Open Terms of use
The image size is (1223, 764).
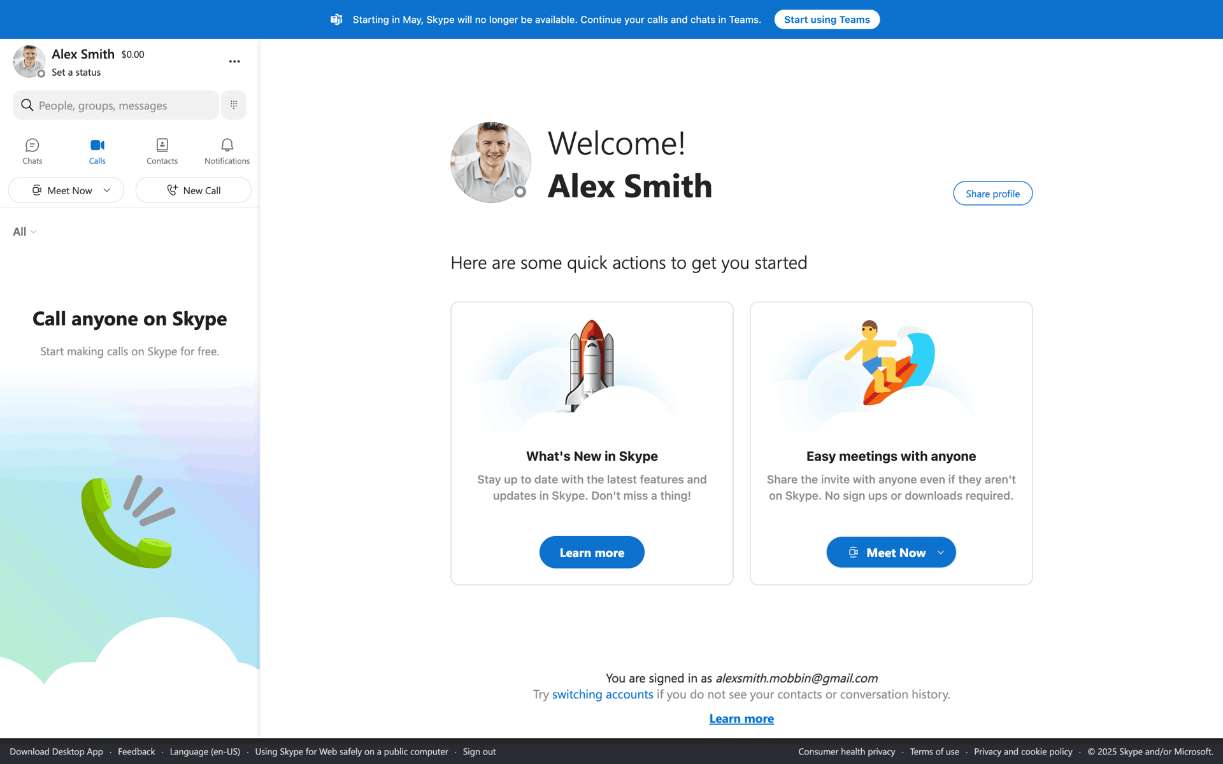pyautogui.click(x=934, y=752)
